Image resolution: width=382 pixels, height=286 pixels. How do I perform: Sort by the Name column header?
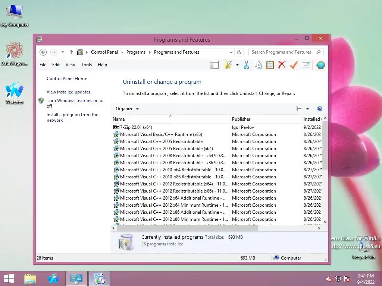tap(170, 119)
